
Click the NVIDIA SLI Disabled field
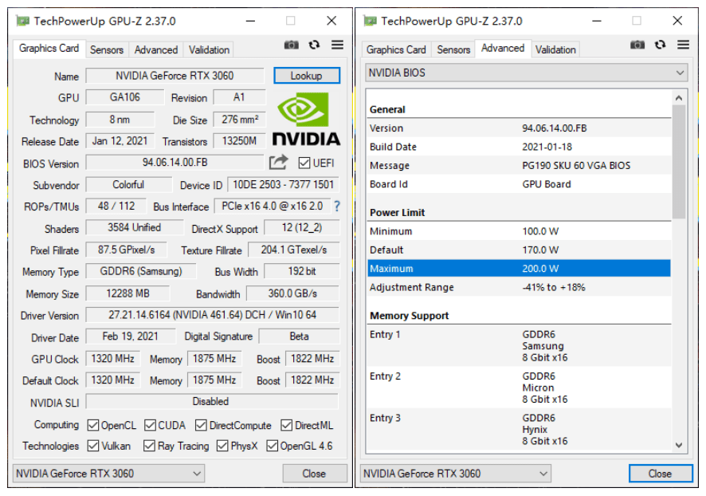[212, 401]
